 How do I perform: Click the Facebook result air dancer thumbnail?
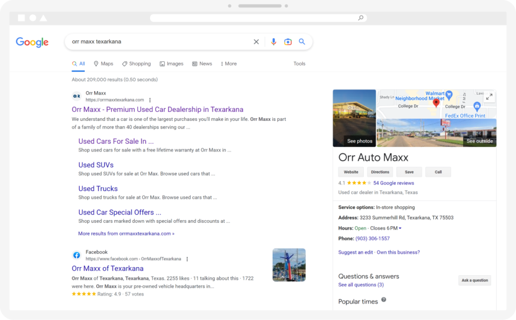pyautogui.click(x=289, y=265)
